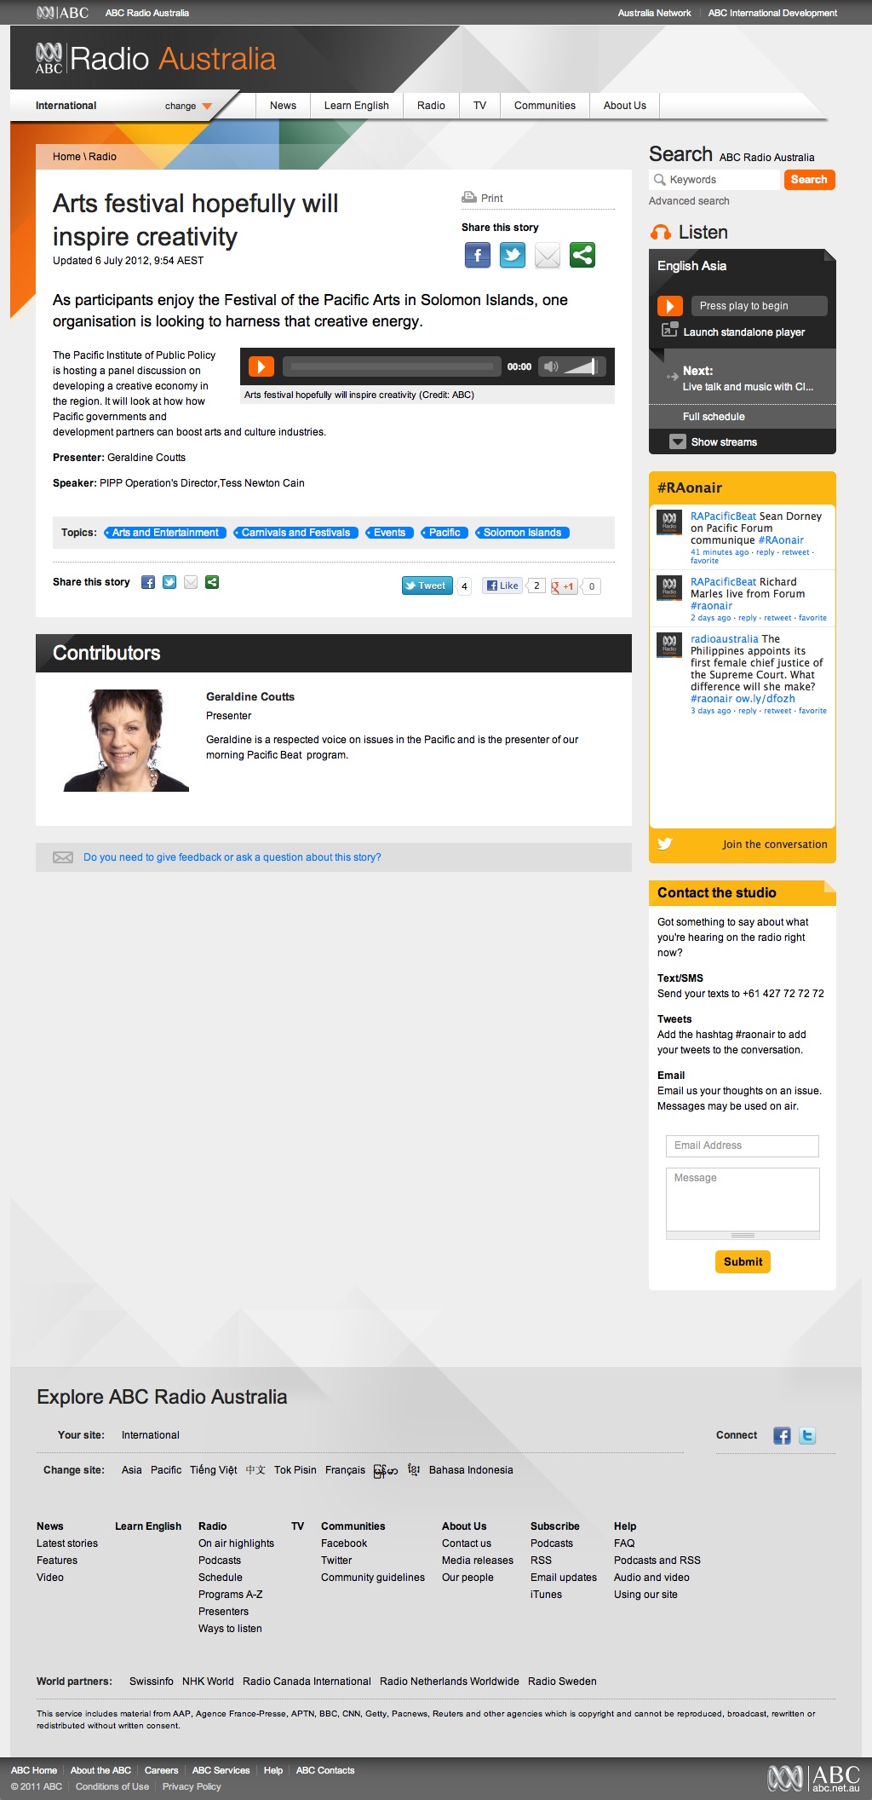The width and height of the screenshot is (872, 1800).
Task: Open green share options icon at top
Action: 582,255
